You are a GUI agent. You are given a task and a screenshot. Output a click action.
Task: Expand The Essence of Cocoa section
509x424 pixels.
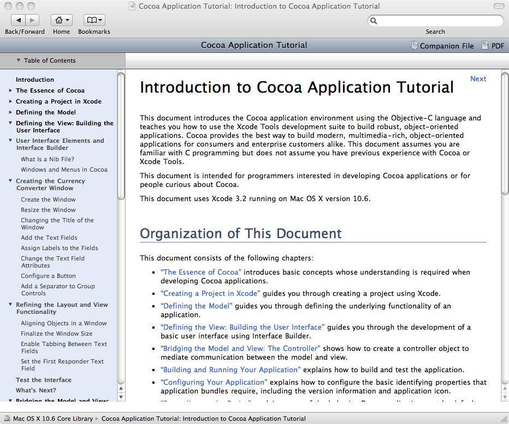[10, 90]
